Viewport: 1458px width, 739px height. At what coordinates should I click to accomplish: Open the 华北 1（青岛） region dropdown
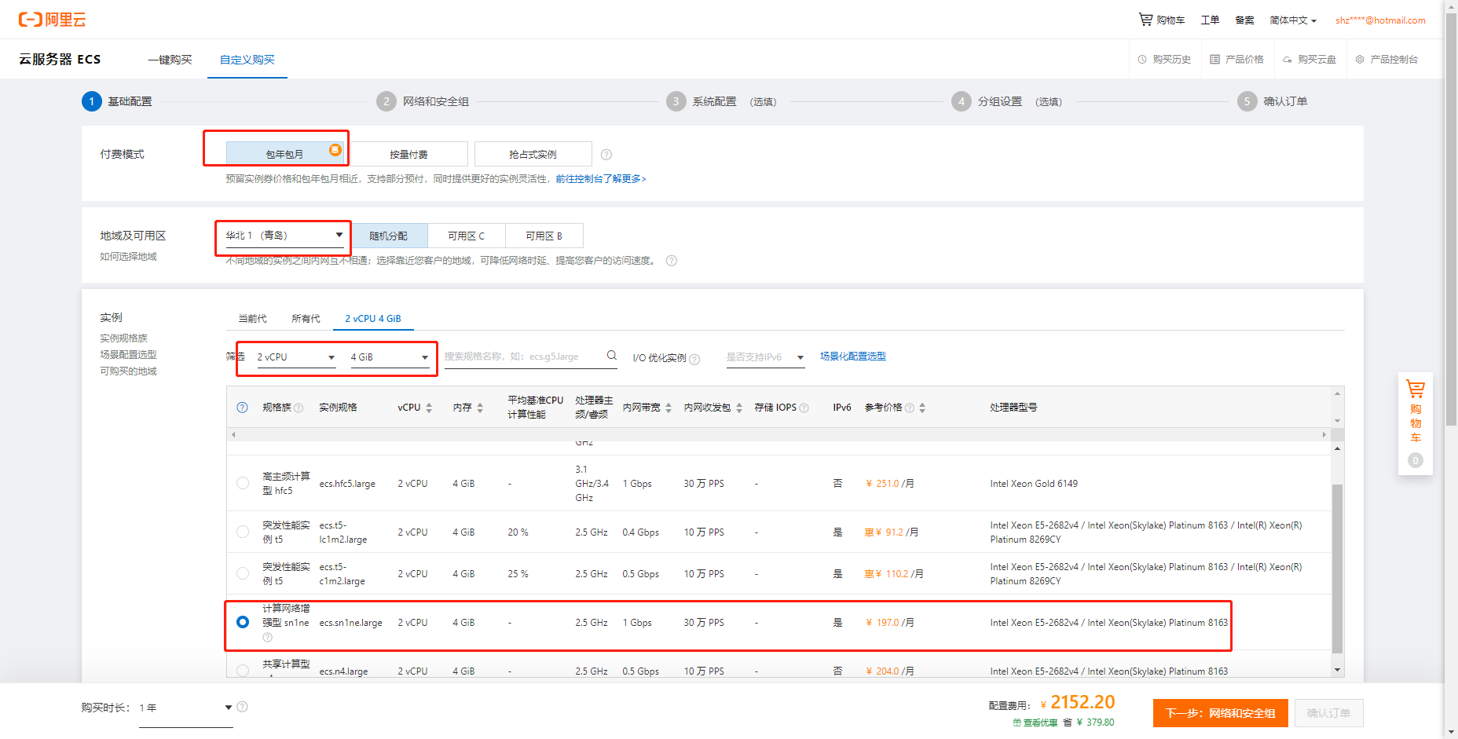(284, 236)
